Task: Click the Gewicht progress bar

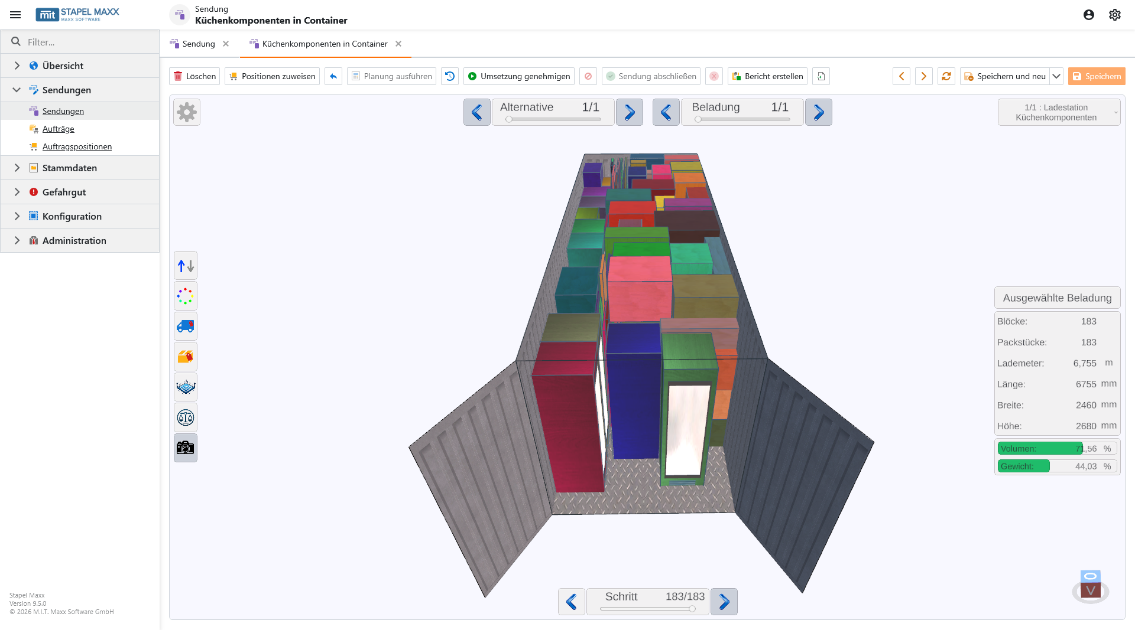Action: click(1058, 466)
